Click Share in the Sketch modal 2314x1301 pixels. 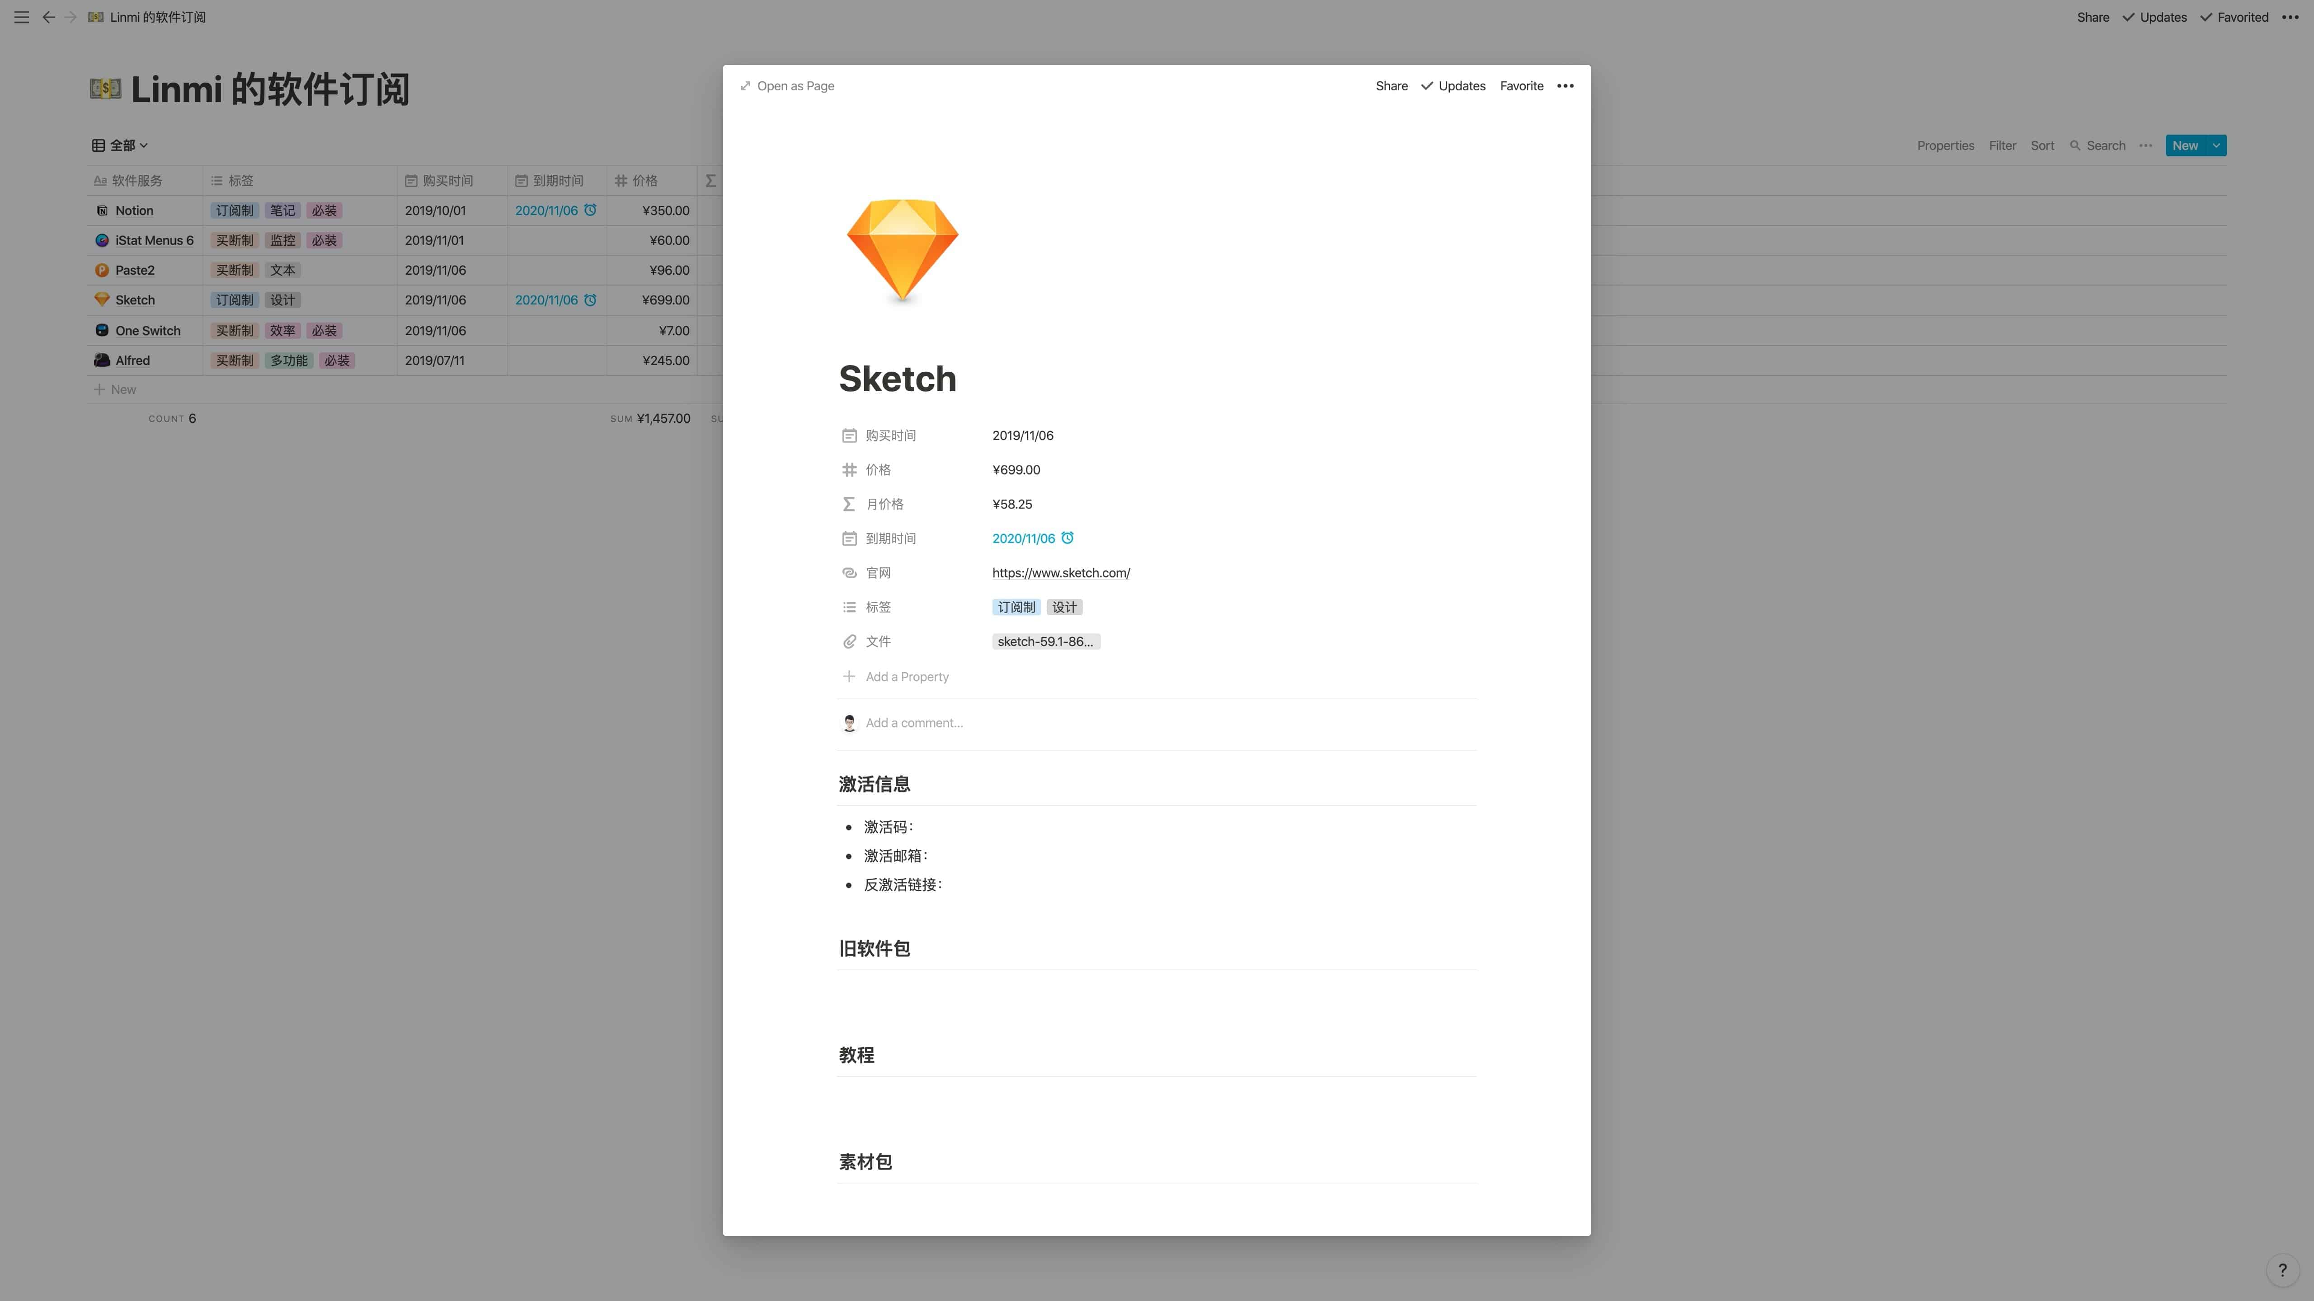coord(1392,86)
